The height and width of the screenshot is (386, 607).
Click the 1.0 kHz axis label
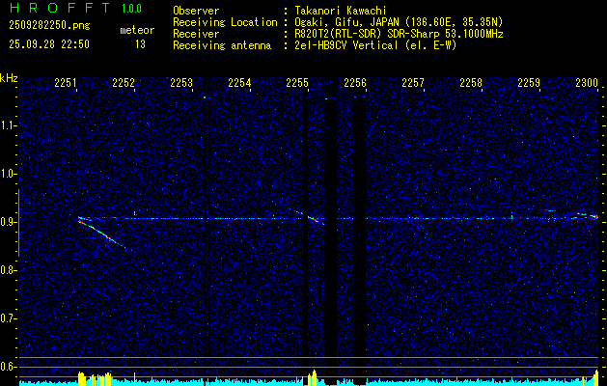click(7, 174)
